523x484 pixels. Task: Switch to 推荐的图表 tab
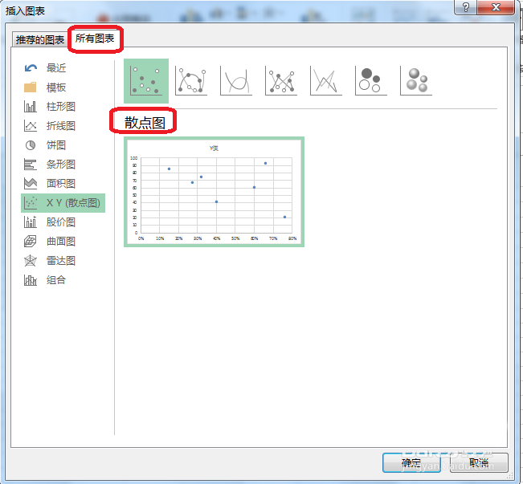(x=41, y=39)
